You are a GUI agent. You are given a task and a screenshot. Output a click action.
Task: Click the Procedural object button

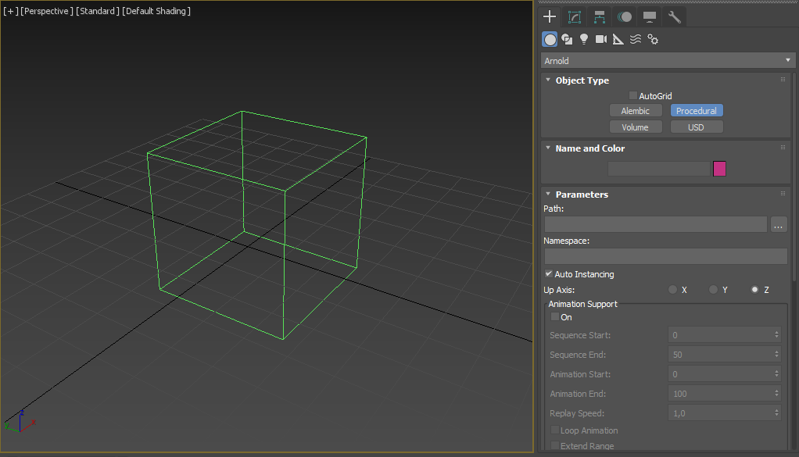click(696, 110)
